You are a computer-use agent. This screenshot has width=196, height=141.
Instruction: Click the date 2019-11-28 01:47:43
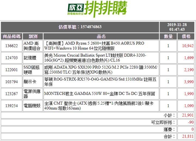[177, 27]
